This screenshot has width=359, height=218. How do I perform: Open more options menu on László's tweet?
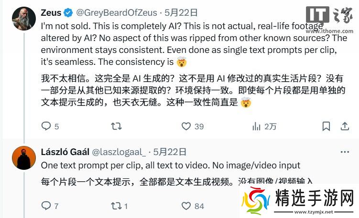click(345, 152)
